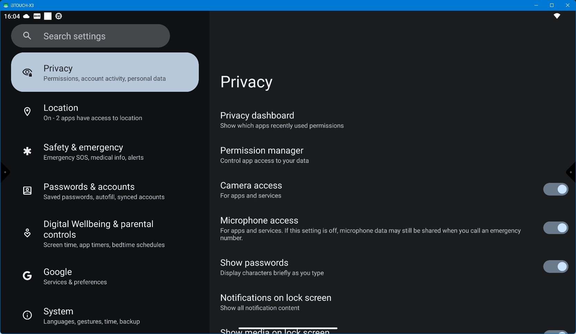Viewport: 576px width, 334px height.
Task: Click the Google G logo icon
Action: [27, 276]
